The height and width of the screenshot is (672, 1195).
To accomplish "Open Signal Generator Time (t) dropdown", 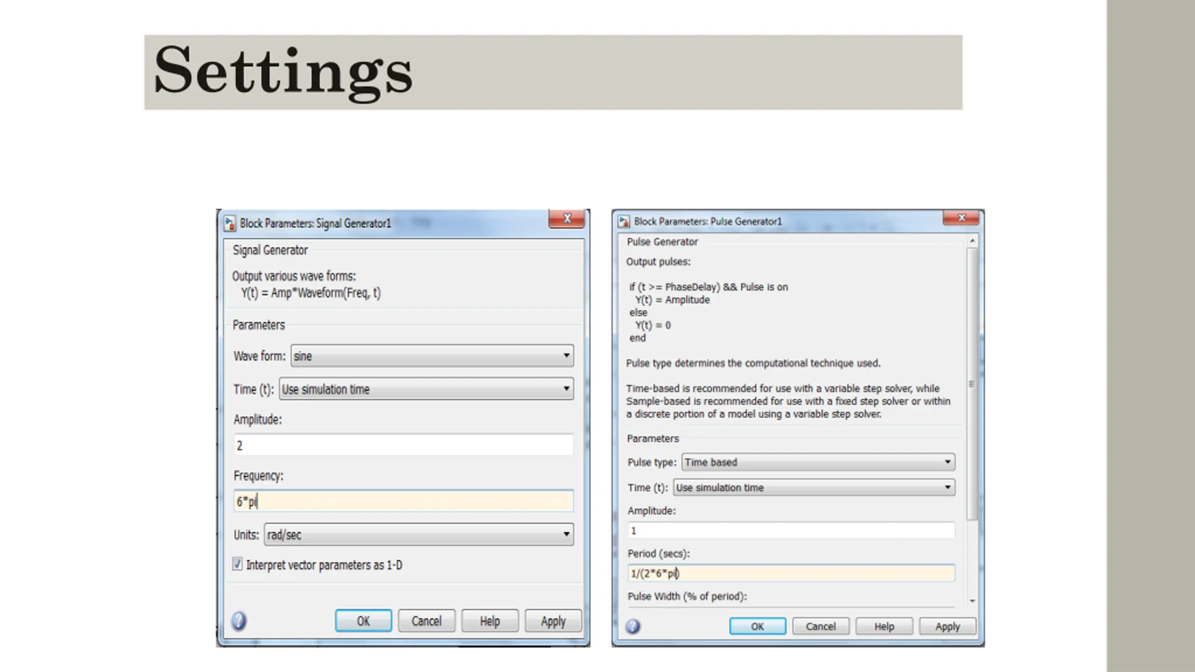I will tap(426, 389).
